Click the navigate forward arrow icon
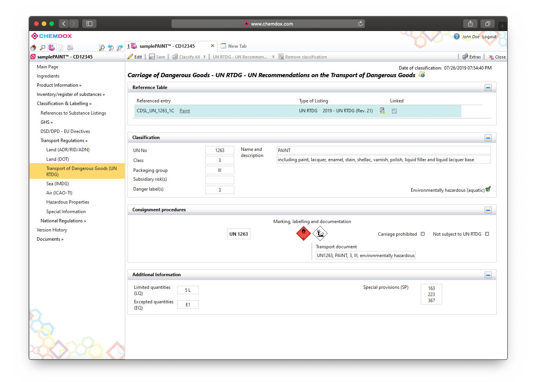The height and width of the screenshot is (382, 536). tap(120, 48)
